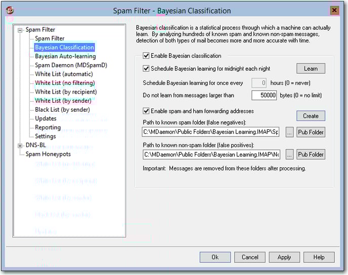Click the 'Important: Messages are removed' note
Viewport: 348px width, 275px height.
pos(224,168)
